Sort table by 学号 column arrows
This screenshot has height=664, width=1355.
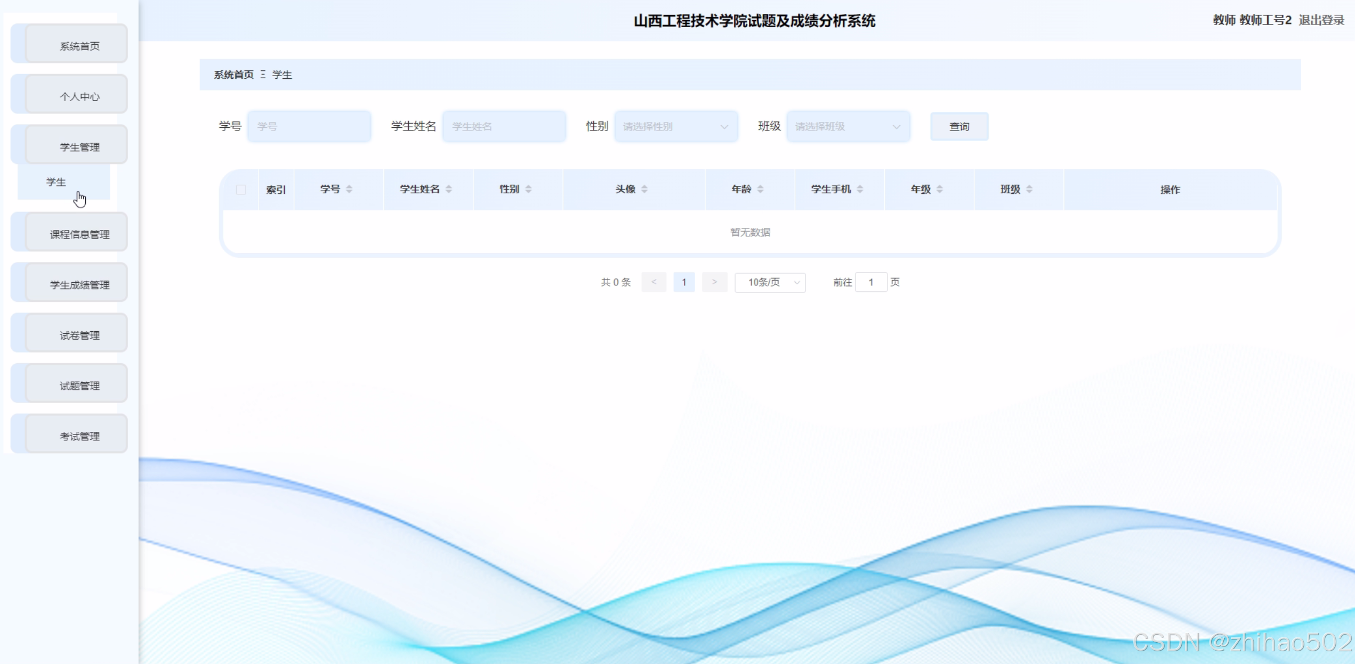349,189
